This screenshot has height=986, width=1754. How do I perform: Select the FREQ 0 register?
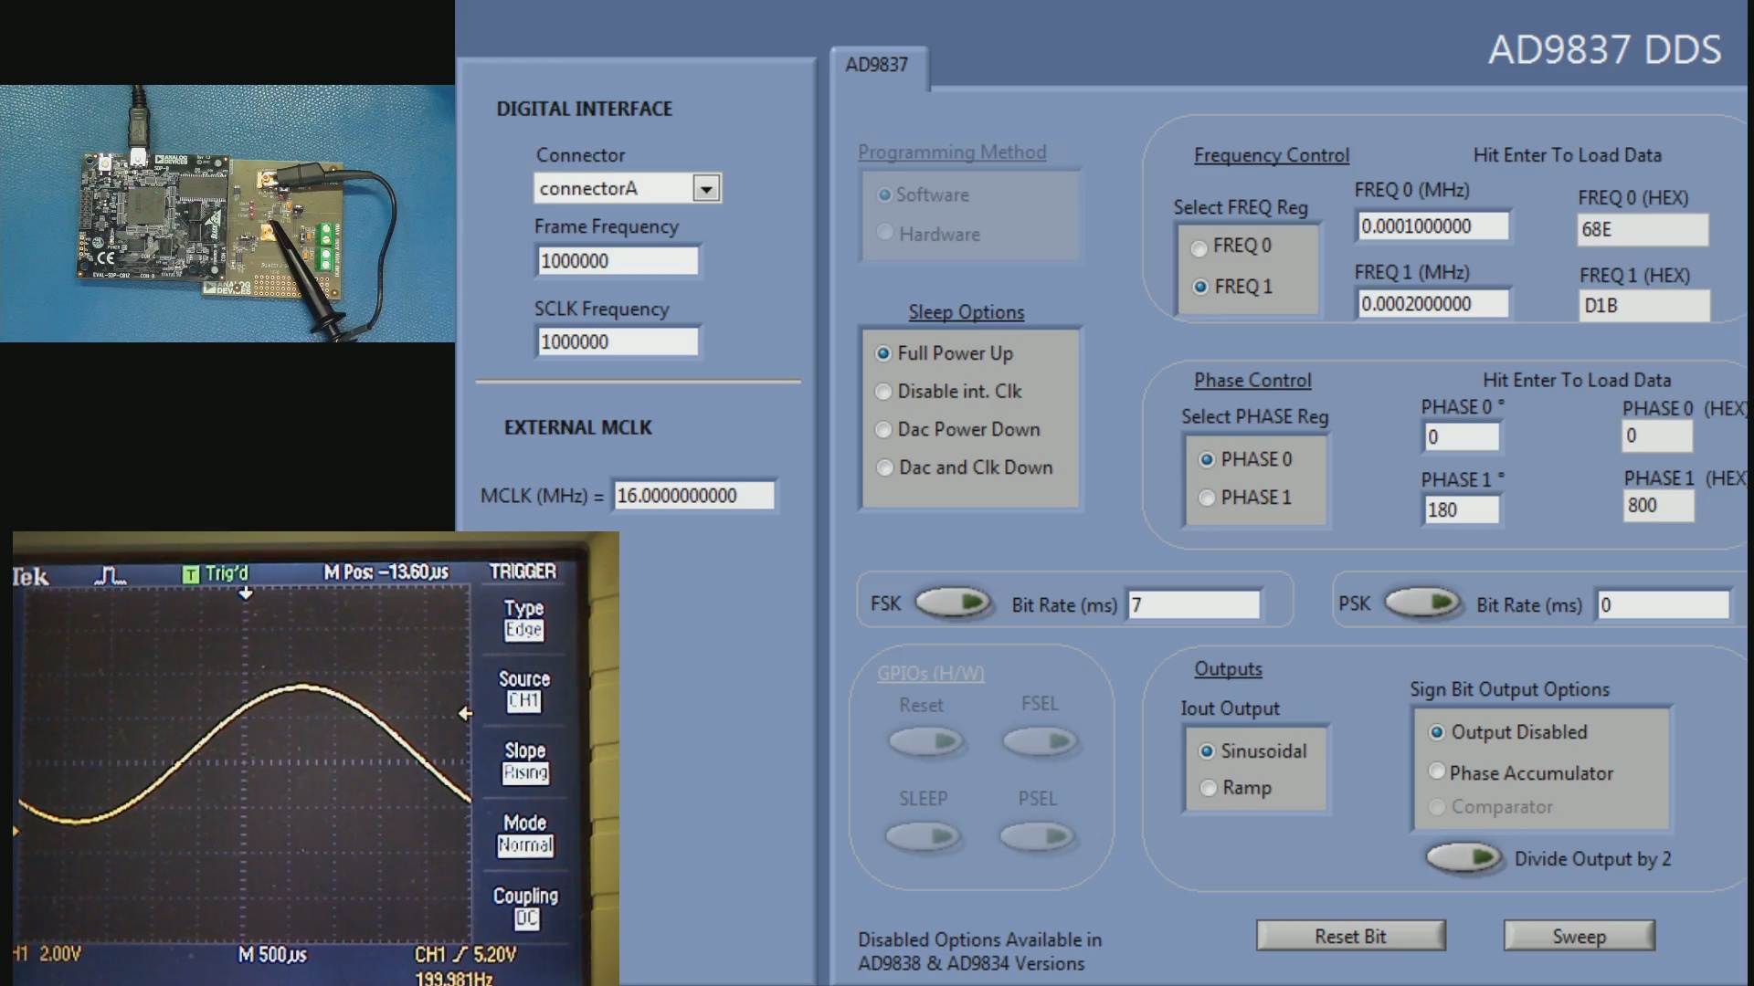point(1199,247)
